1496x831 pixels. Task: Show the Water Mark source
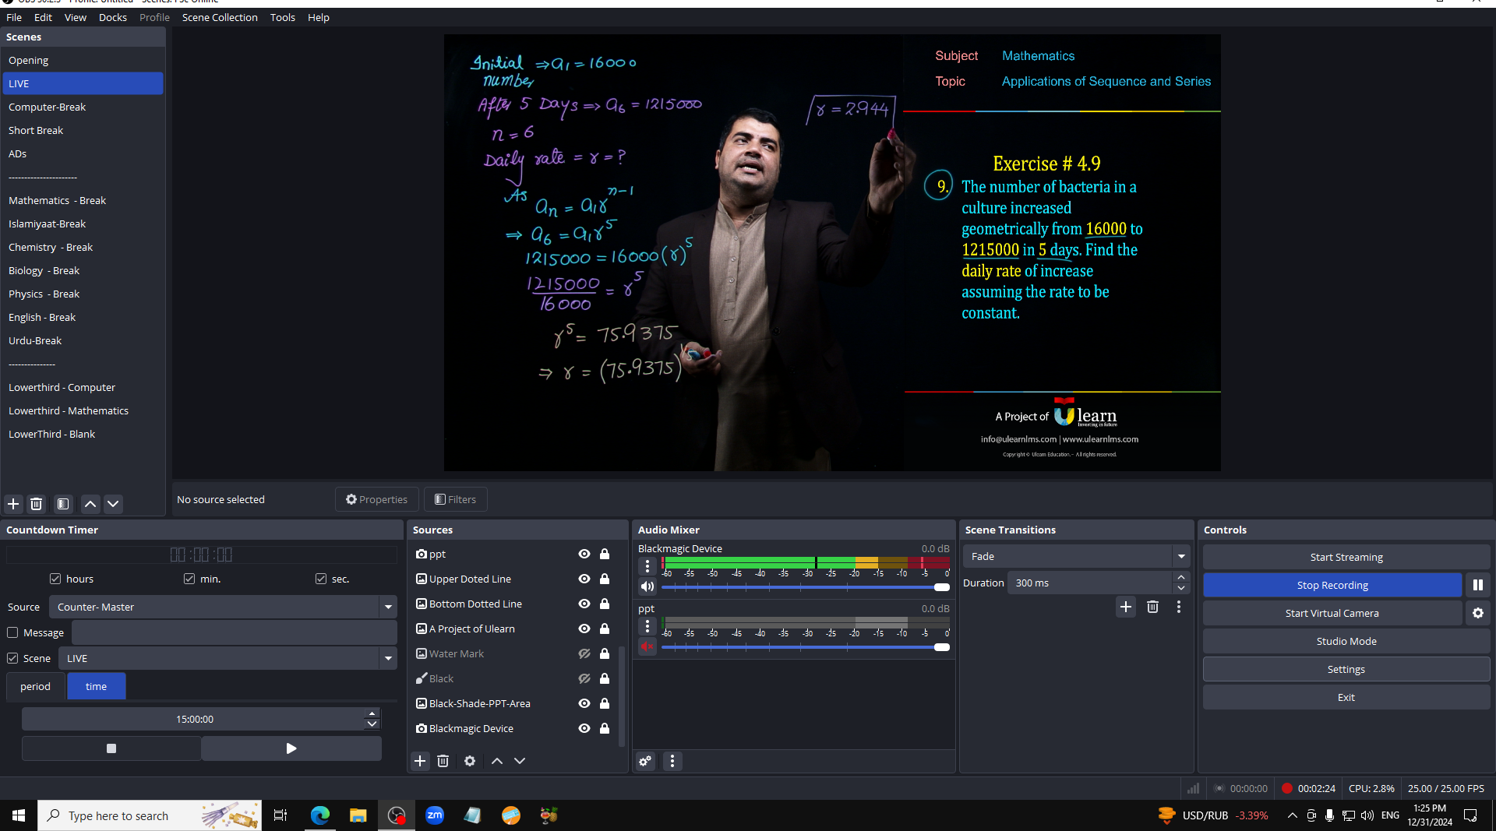coord(584,653)
